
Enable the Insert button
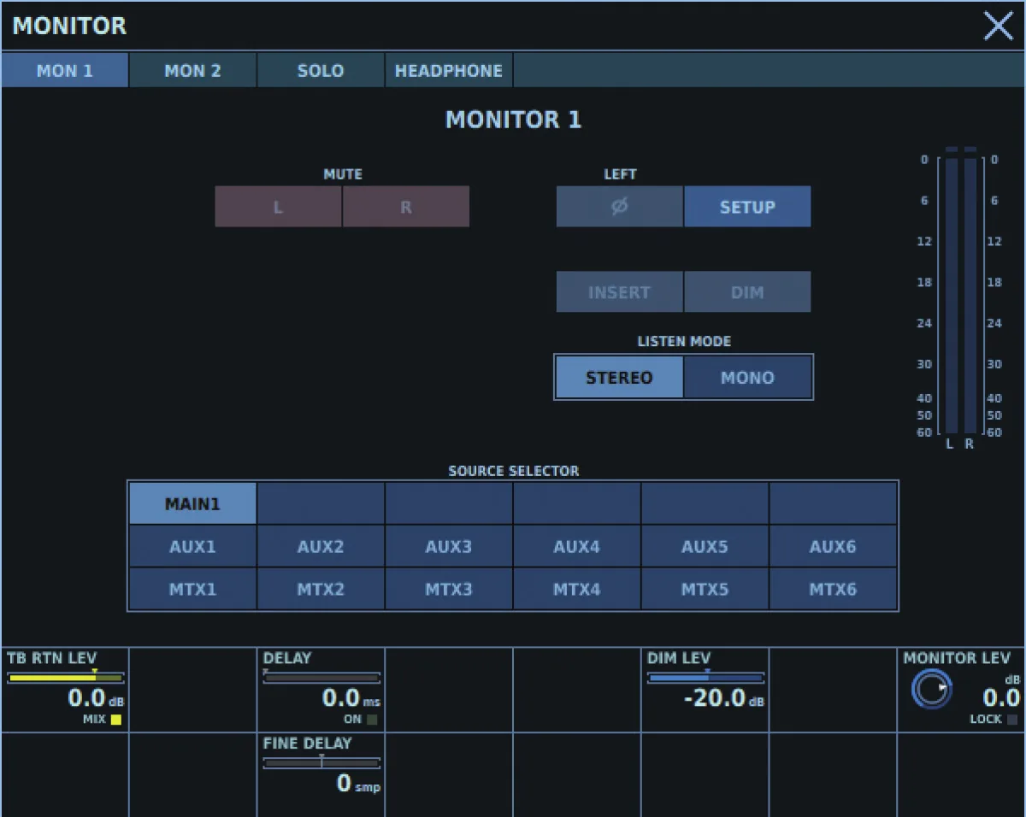click(620, 292)
